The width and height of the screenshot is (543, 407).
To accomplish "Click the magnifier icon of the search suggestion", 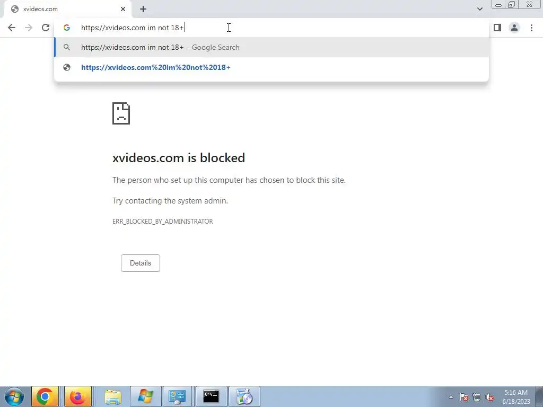I will tap(67, 47).
